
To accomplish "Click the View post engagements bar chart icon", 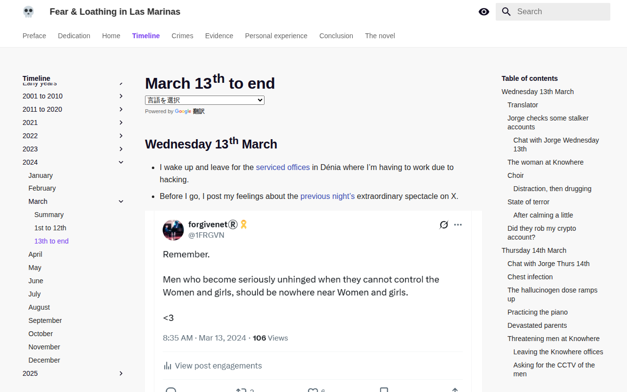I will [168, 366].
